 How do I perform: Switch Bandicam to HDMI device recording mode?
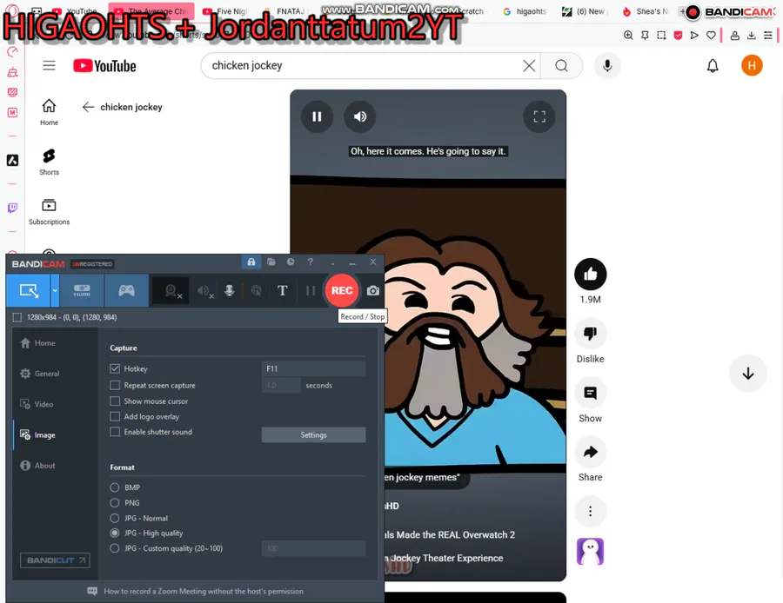pos(82,290)
